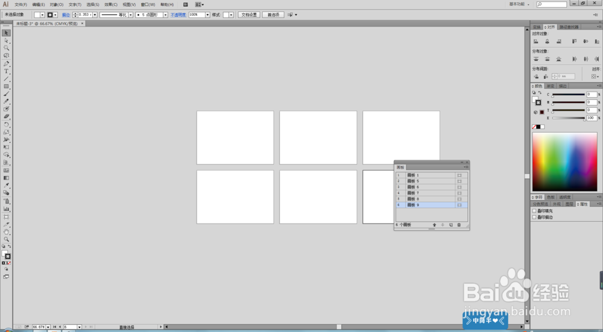
Task: Select the Gradient tool
Action: [6, 178]
